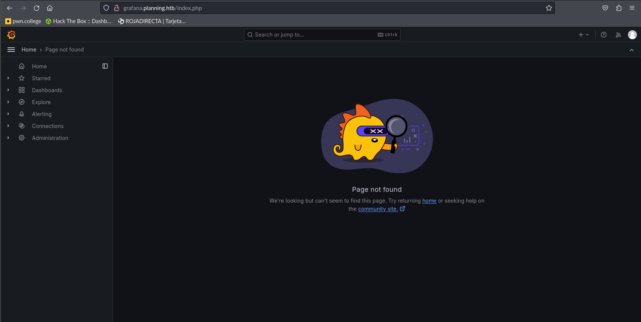Open the browser extensions puzzle icon
Viewport: 641px width, 322px height.
619,8
